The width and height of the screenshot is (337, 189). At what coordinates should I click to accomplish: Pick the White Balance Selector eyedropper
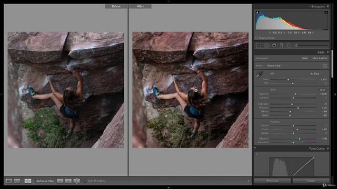260,75
